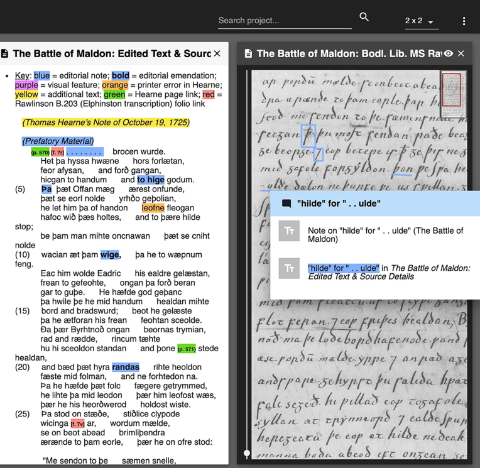The image size is (480, 468).
Task: Click blue "blue" key swatch
Action: (41, 75)
